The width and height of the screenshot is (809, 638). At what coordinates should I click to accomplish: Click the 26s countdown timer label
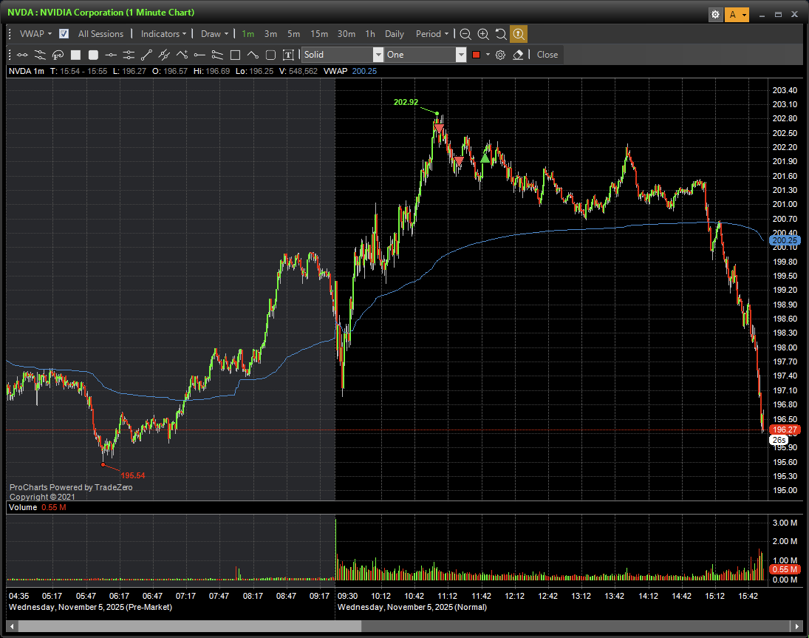[779, 441]
